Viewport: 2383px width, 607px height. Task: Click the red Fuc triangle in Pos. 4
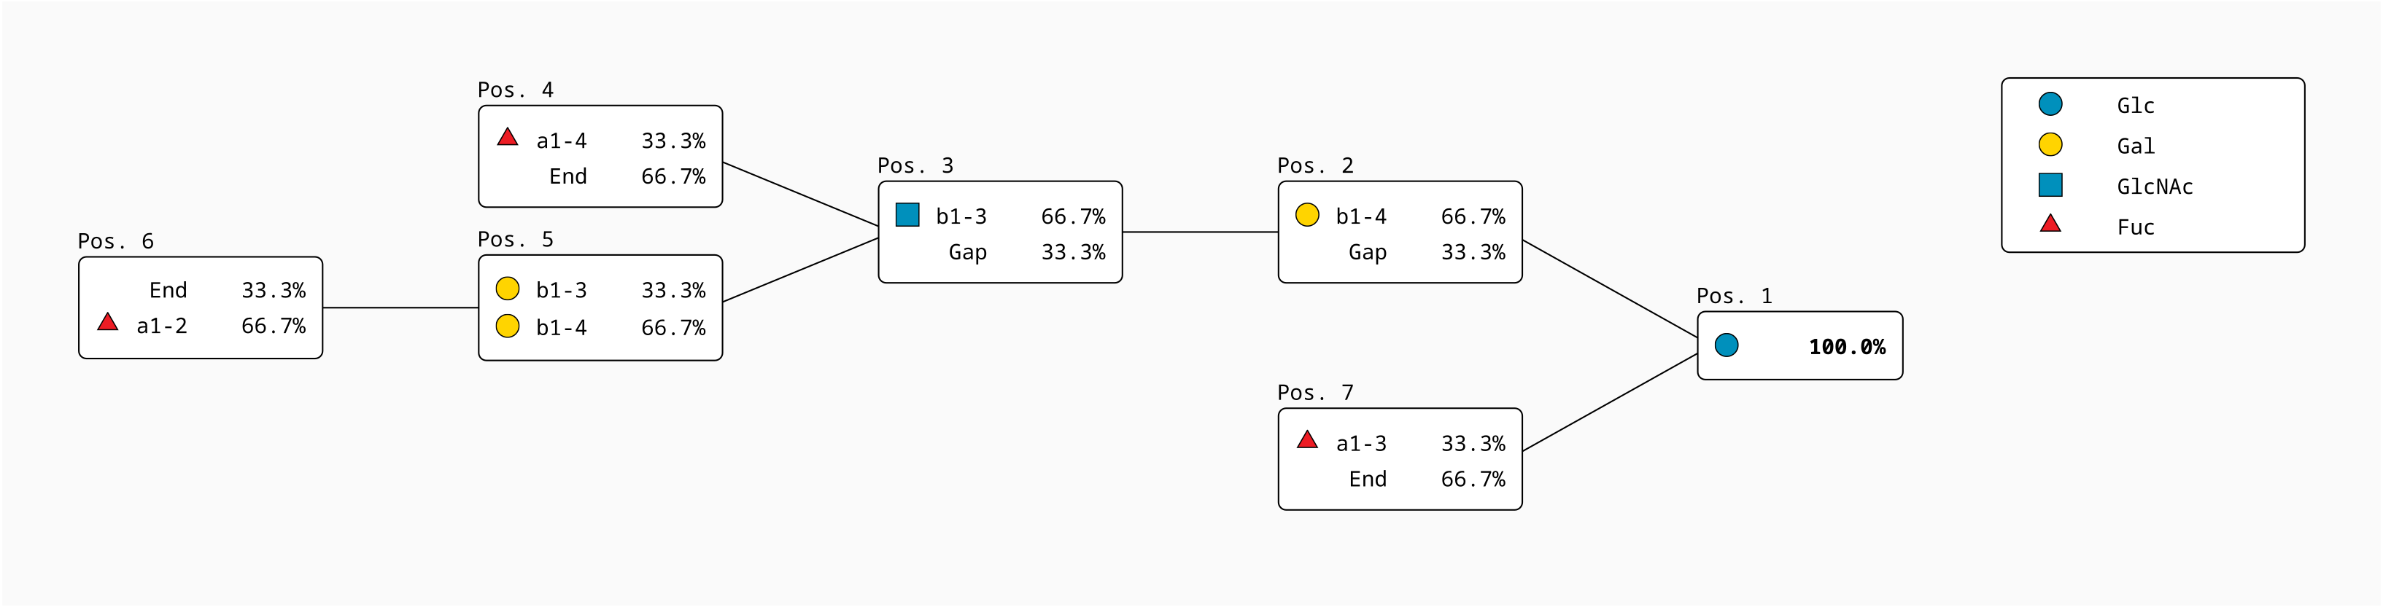pos(507,138)
